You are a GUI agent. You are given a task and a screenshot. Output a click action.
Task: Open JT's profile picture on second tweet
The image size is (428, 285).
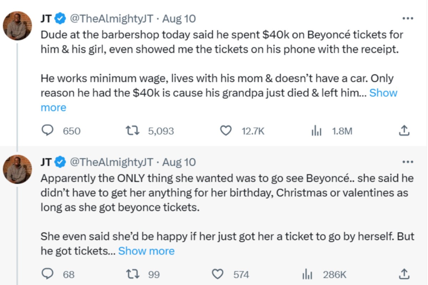pos(17,169)
